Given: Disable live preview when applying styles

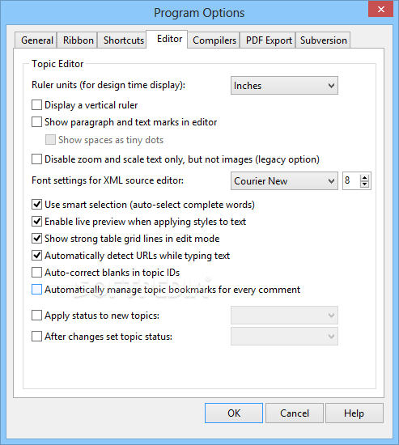Looking at the screenshot, I should pyautogui.click(x=36, y=222).
